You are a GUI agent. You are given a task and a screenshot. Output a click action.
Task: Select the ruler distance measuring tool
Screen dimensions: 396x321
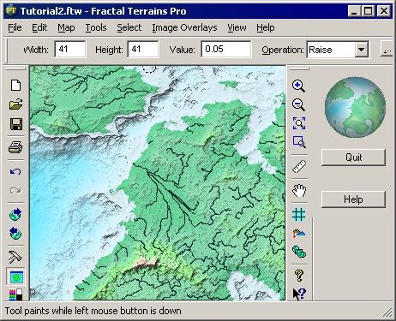coord(299,166)
